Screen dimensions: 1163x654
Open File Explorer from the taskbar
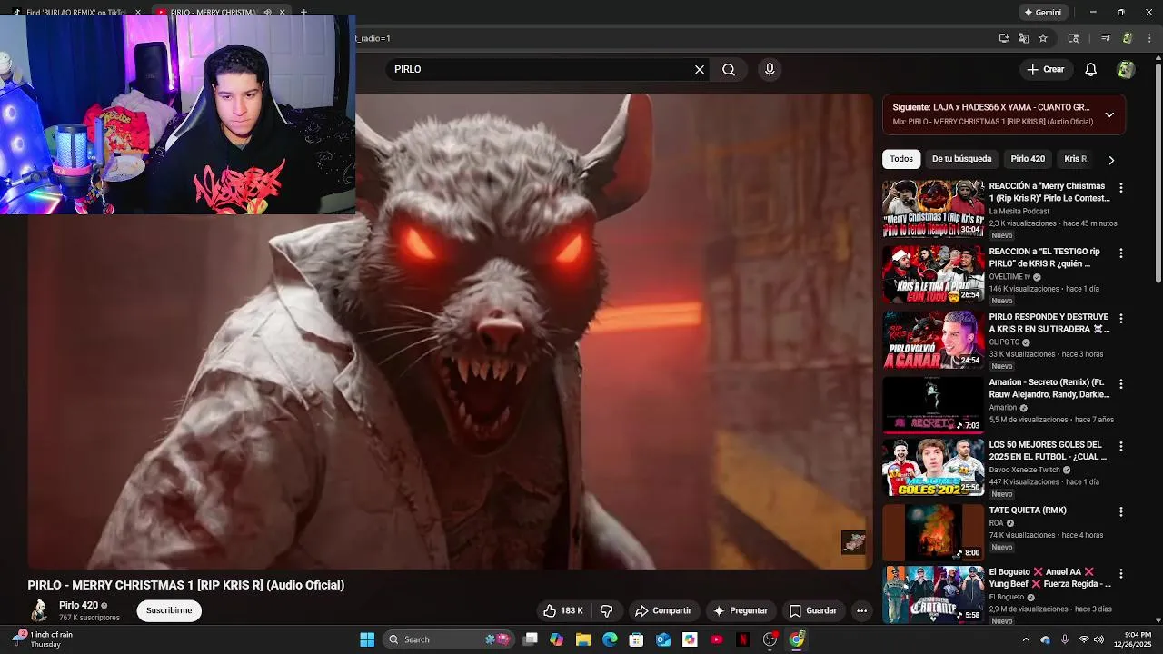tap(583, 639)
